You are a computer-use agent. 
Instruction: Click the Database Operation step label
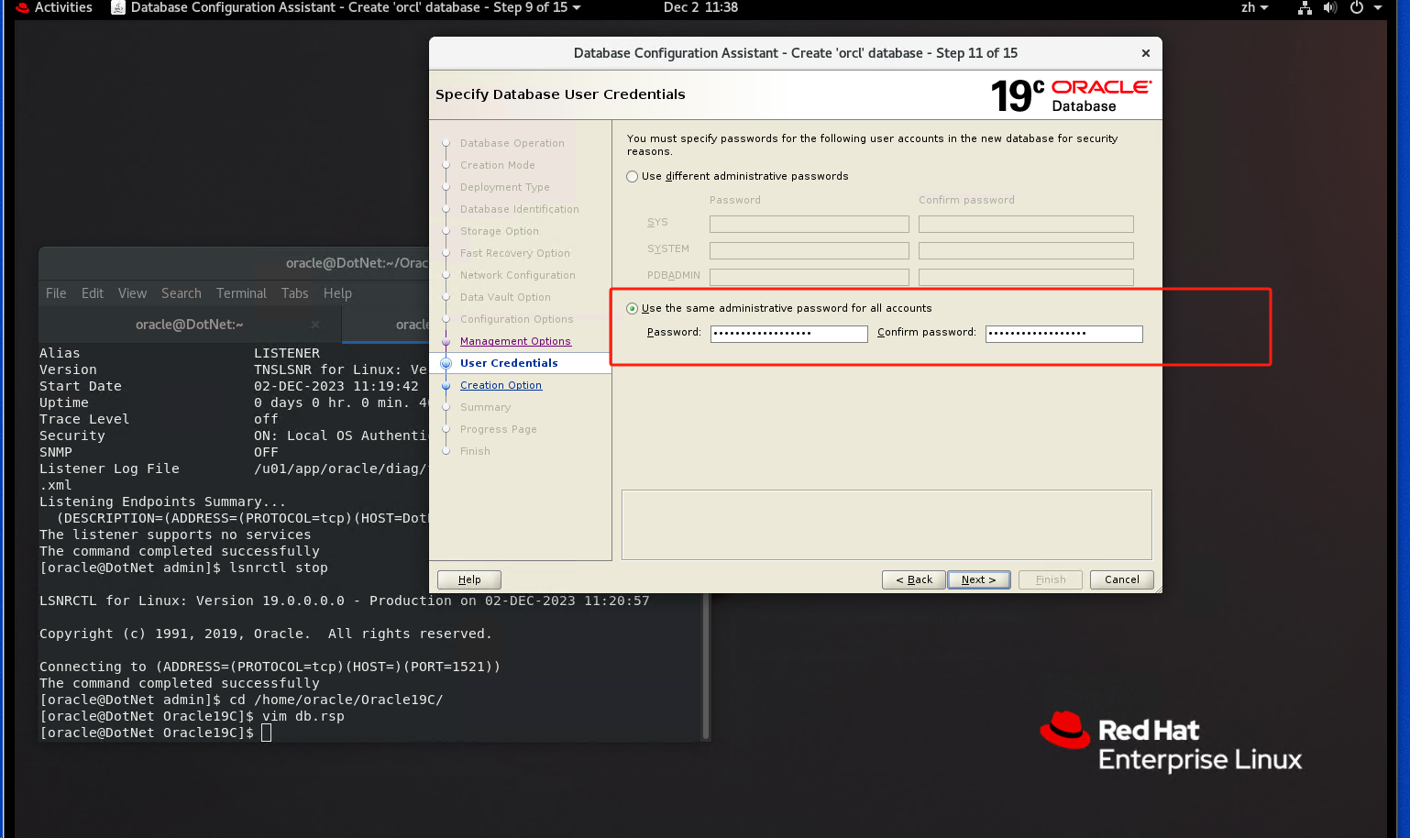coord(512,143)
